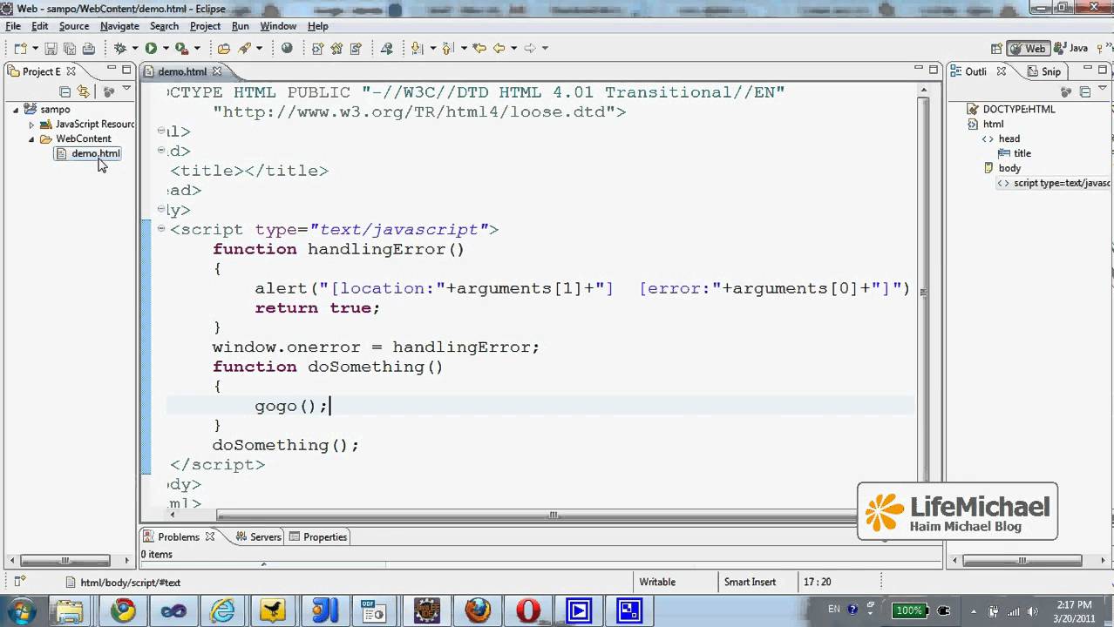Open Chrome from the taskbar
This screenshot has width=1114, height=627.
tap(123, 610)
